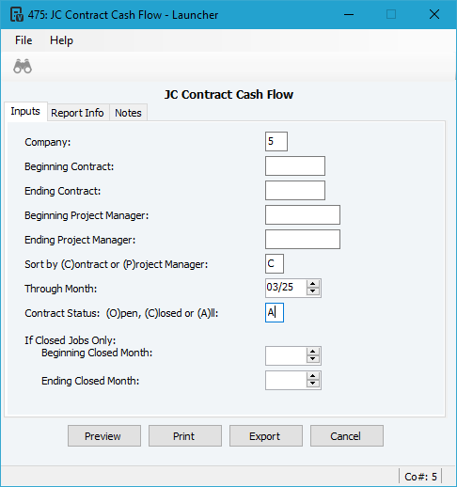Click the Co#: 5 status bar entry
This screenshot has height=487, width=457.
coord(420,477)
